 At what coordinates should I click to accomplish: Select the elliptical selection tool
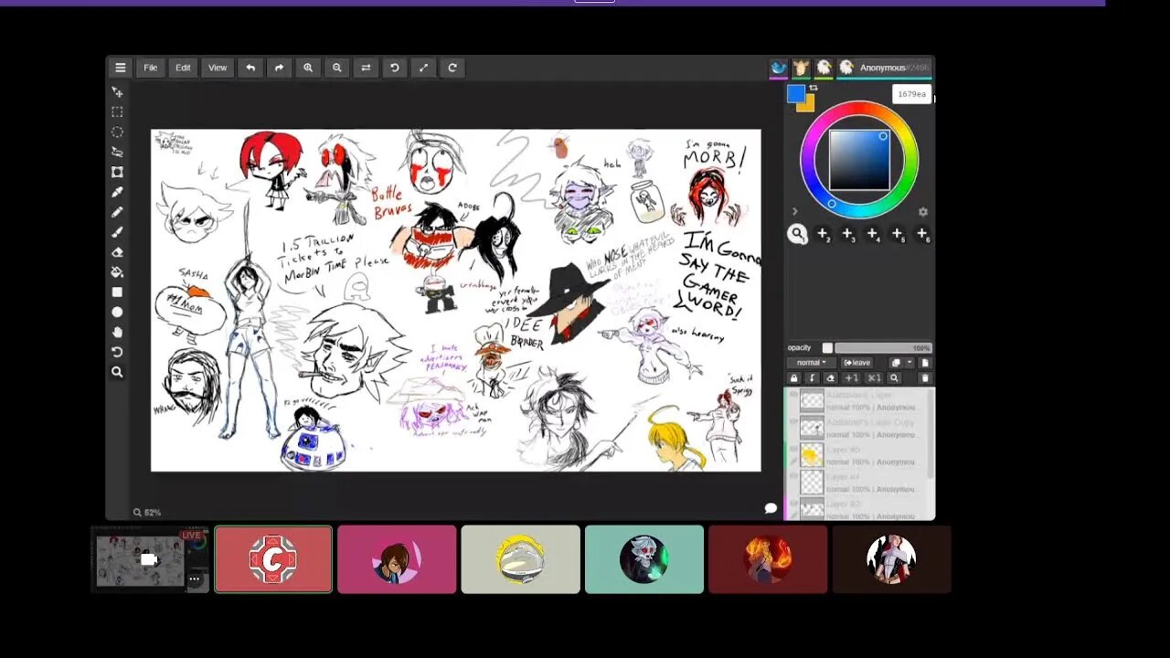click(x=117, y=133)
